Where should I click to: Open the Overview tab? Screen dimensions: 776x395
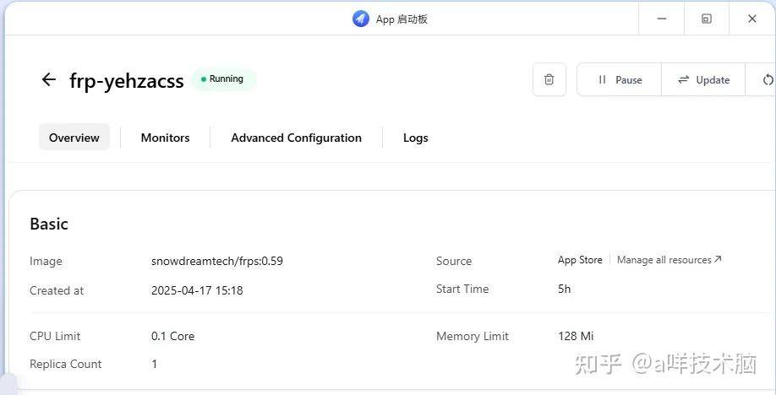coord(74,138)
